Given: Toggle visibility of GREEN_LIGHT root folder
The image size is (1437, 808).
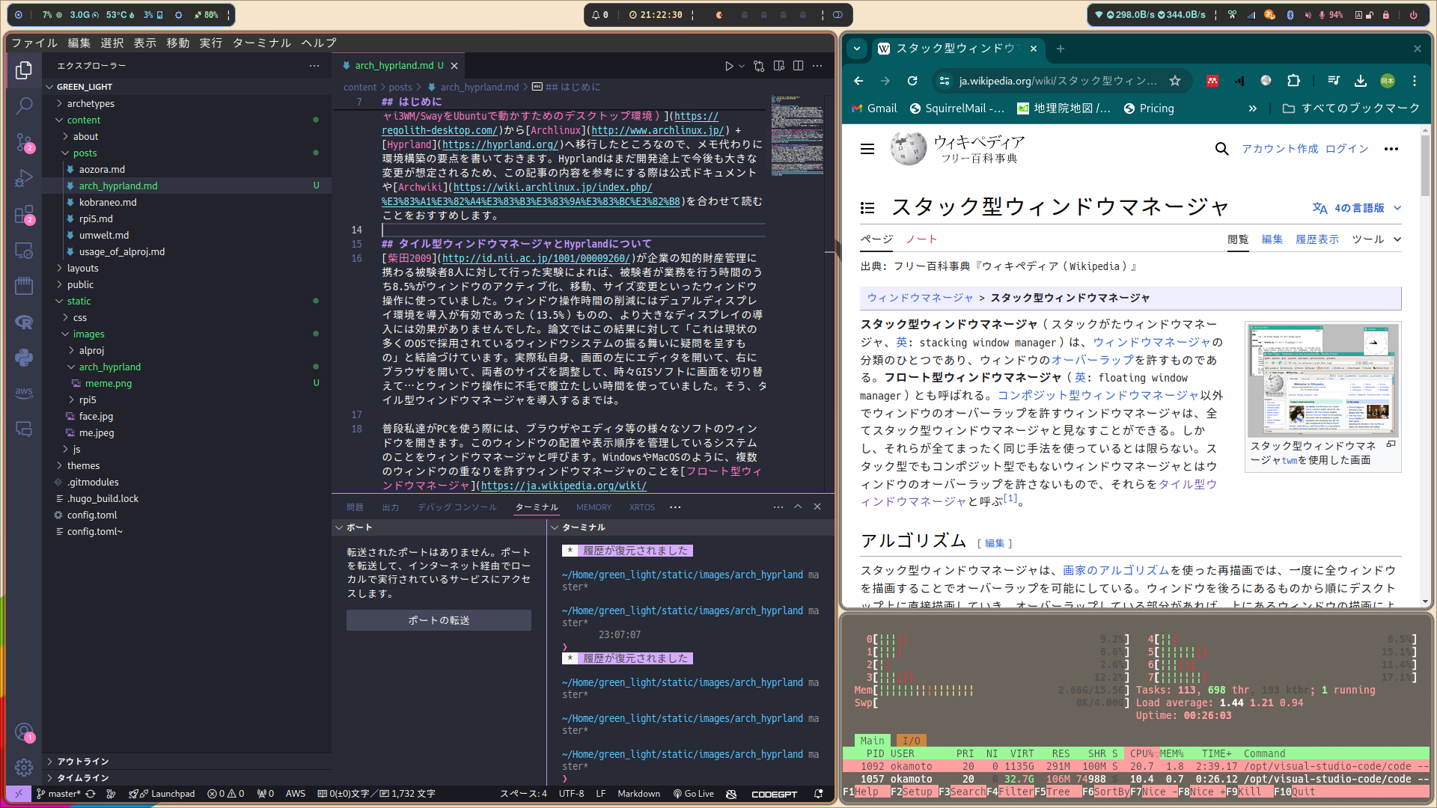Looking at the screenshot, I should 53,86.
